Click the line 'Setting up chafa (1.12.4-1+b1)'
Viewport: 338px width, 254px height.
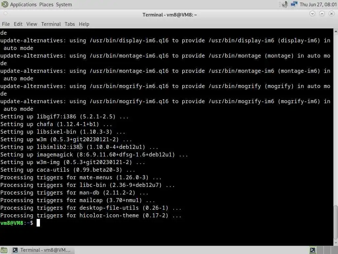pos(56,124)
